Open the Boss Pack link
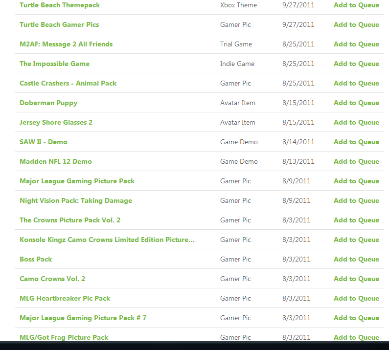 pyautogui.click(x=36, y=260)
